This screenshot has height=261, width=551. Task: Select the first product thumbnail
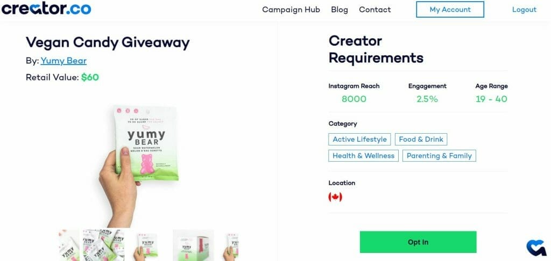pyautogui.click(x=69, y=245)
